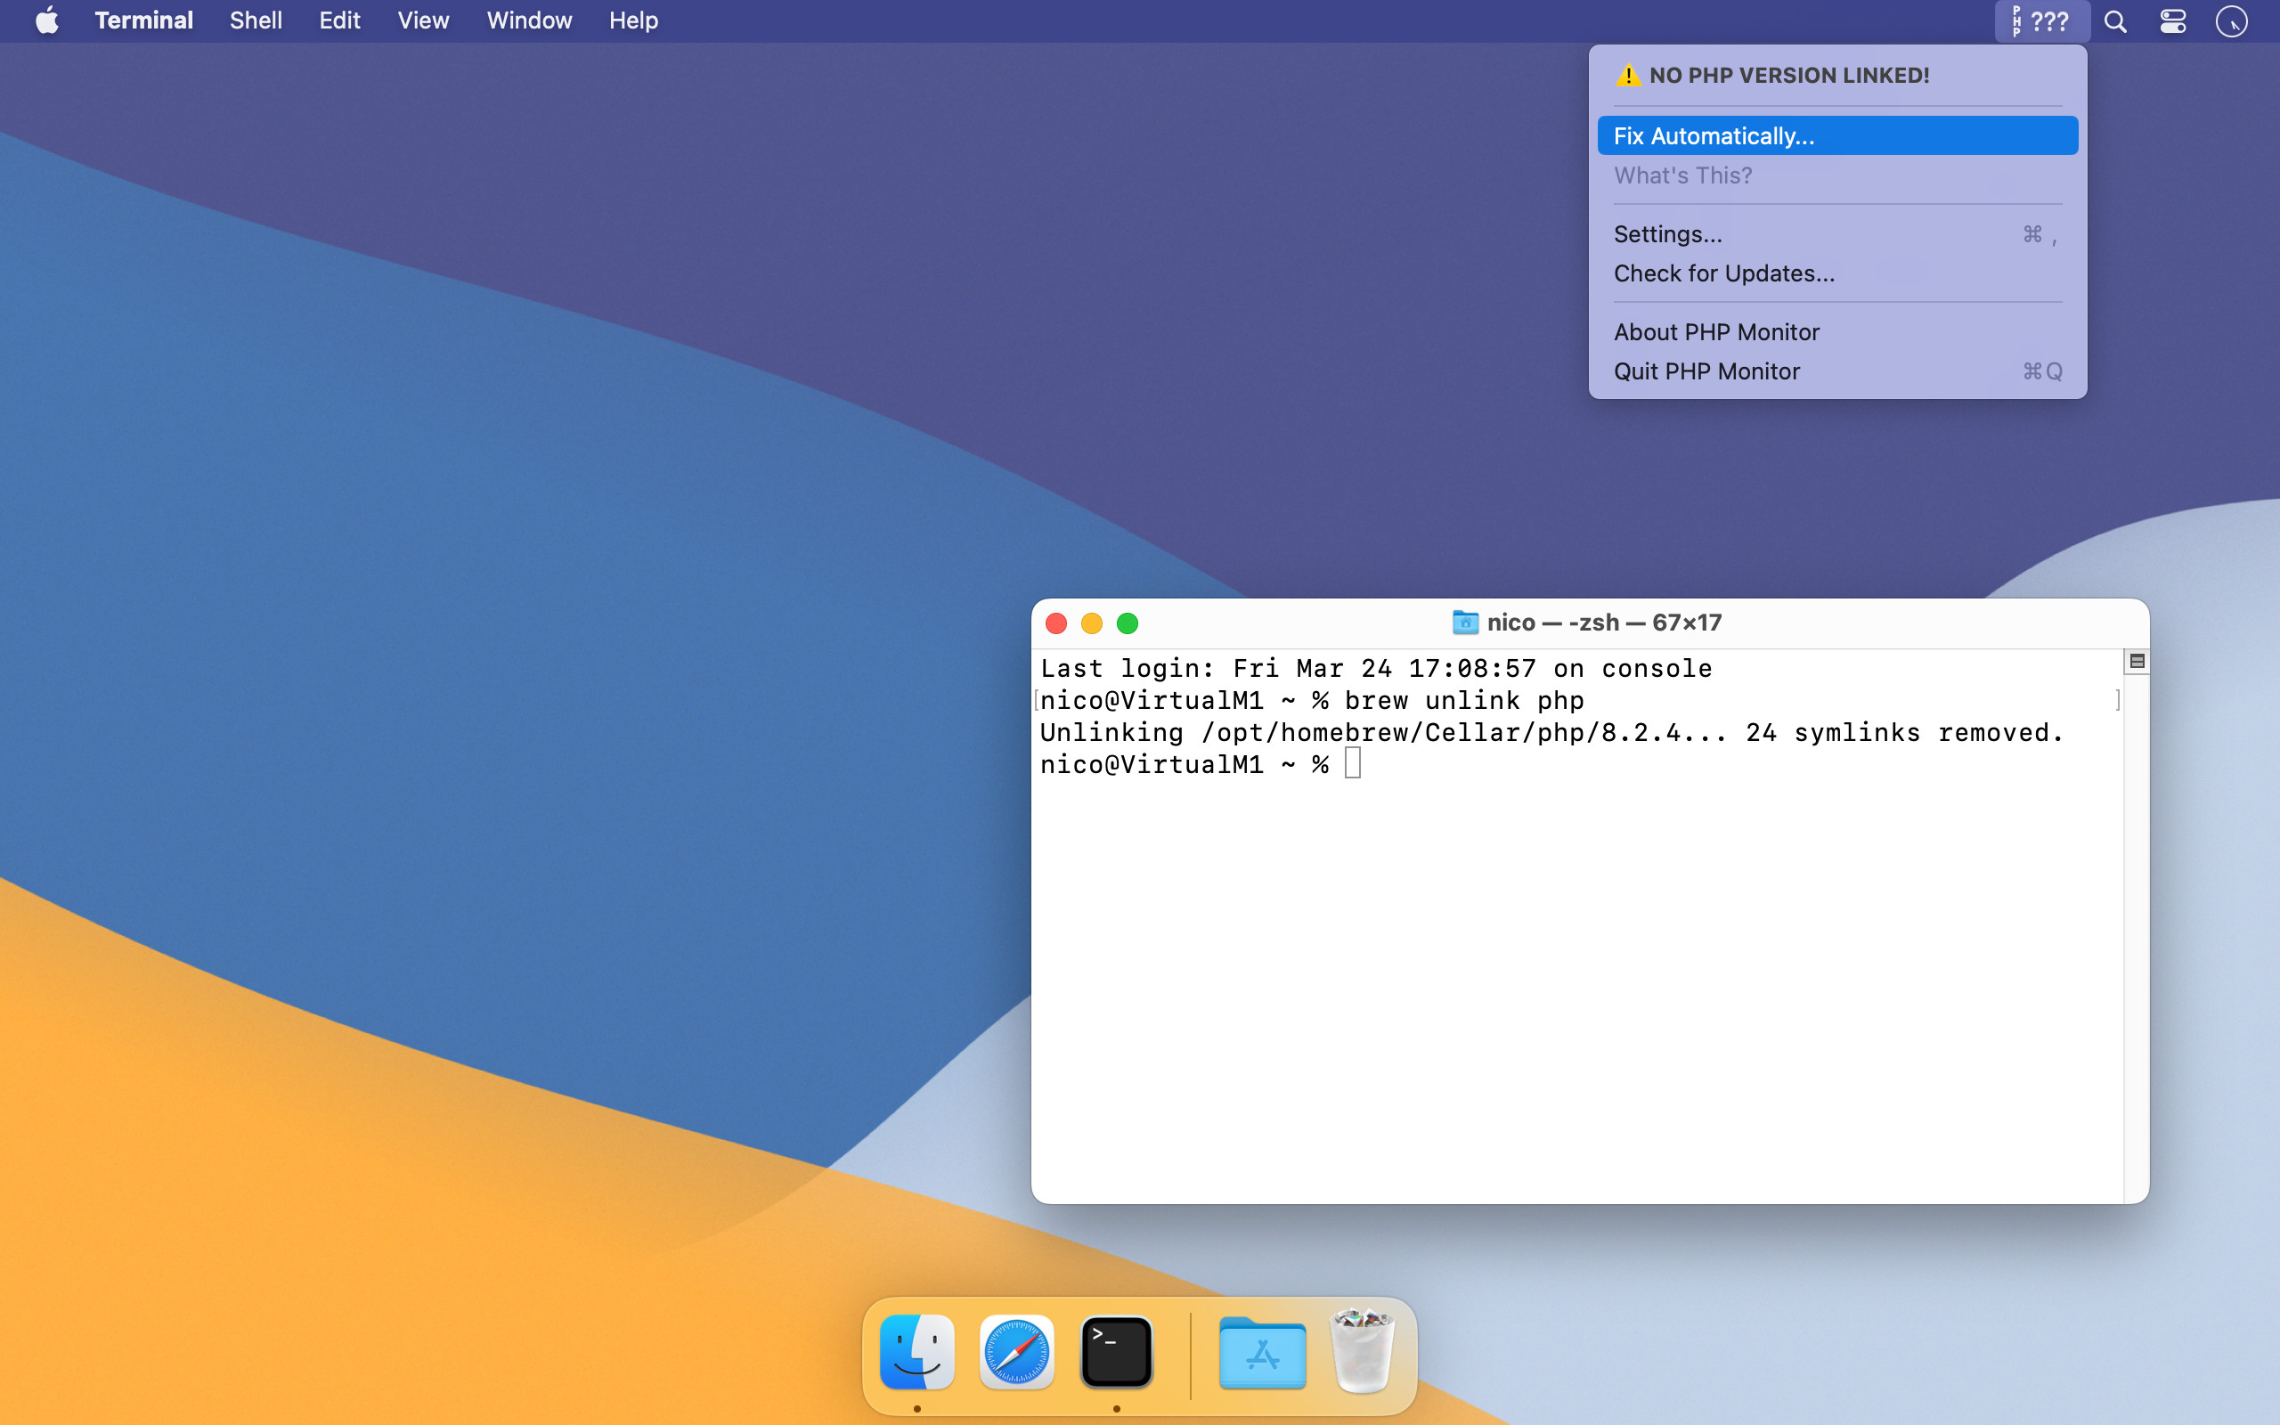
Task: Zoom the Terminal window with the green button
Action: [1128, 623]
